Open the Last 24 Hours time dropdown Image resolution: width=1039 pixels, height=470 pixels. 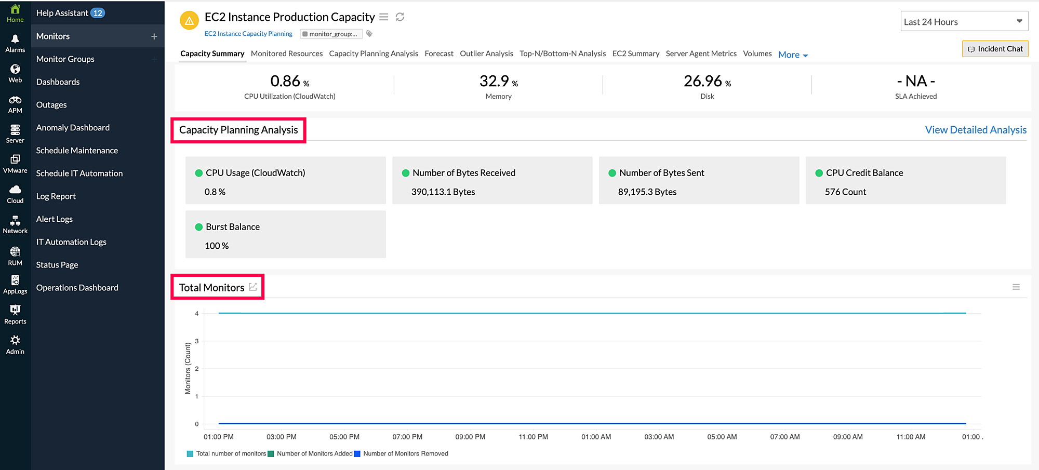click(x=964, y=21)
